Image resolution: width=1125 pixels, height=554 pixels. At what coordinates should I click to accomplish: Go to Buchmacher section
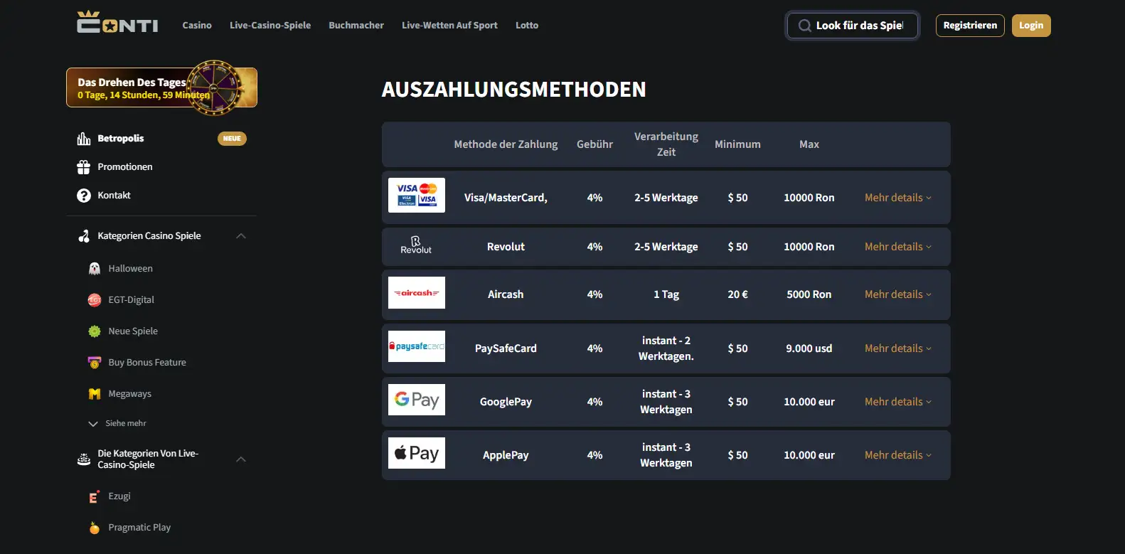[x=356, y=26]
